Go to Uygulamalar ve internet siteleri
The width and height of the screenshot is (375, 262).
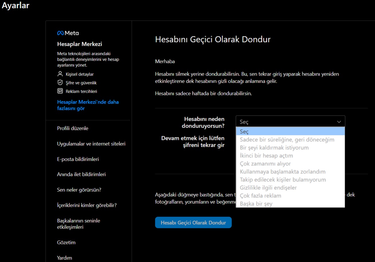[91, 144]
